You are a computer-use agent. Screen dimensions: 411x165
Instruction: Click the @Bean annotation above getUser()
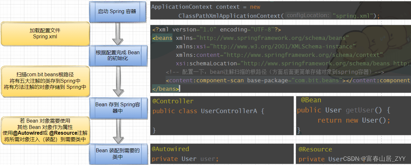[x=311, y=100]
